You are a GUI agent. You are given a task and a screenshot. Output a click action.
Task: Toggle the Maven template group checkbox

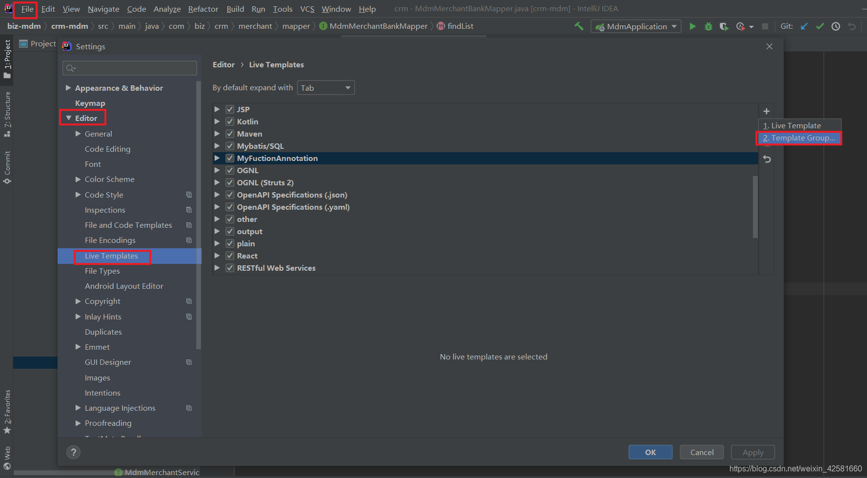tap(230, 134)
